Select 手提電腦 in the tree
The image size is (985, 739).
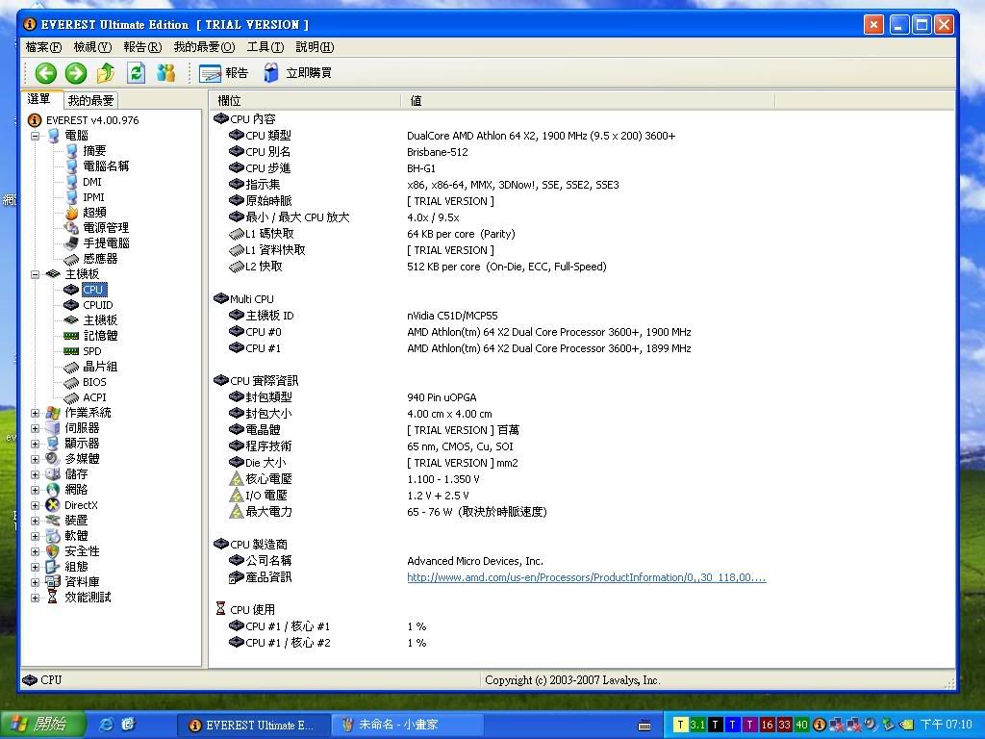[106, 243]
